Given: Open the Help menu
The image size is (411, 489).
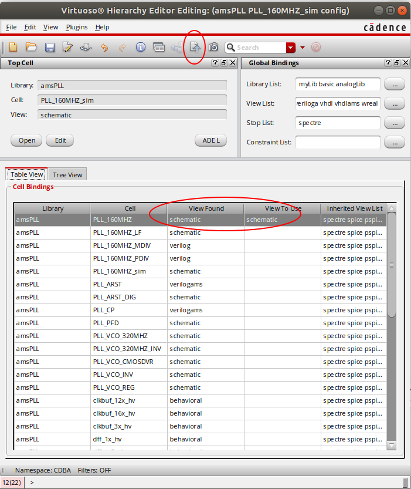Looking at the screenshot, I should [x=102, y=27].
